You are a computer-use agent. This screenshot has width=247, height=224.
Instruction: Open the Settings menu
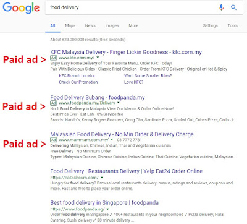coord(210,25)
